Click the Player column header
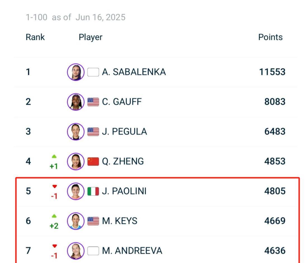Viewport: 307px width, 263px height. click(91, 37)
